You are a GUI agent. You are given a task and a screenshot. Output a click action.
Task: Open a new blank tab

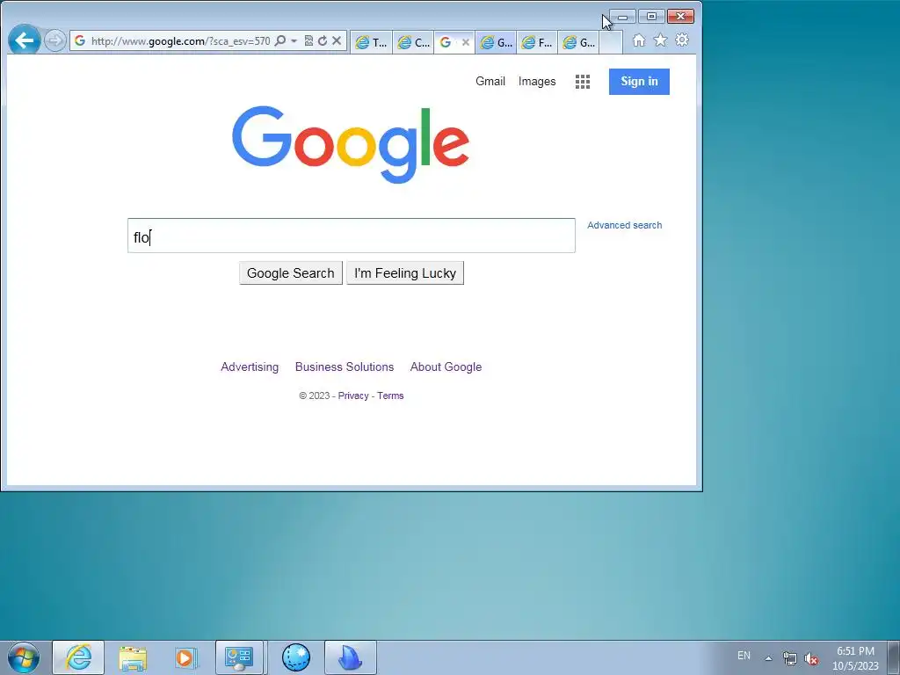tap(611, 42)
